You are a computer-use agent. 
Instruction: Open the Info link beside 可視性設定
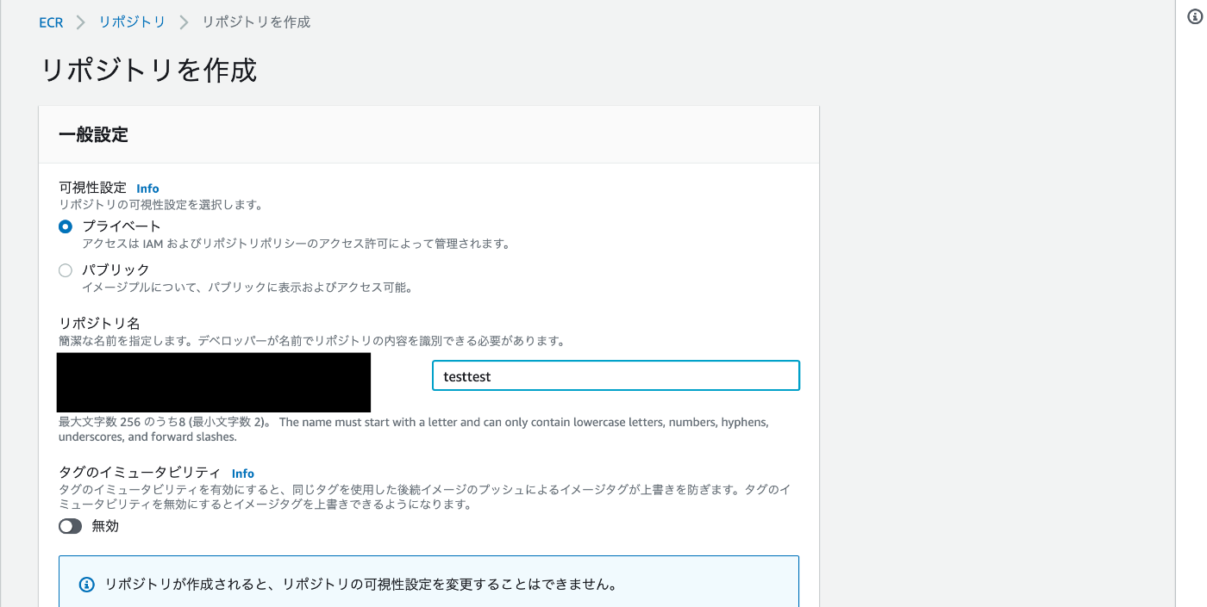click(147, 189)
